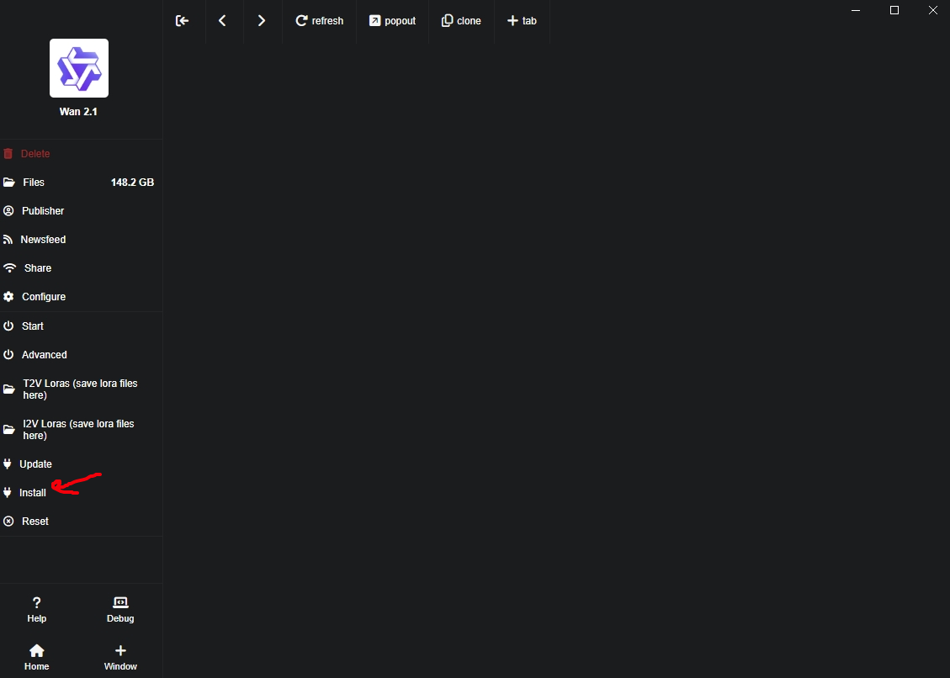Image resolution: width=950 pixels, height=678 pixels.
Task: Refresh the current view
Action: [x=319, y=21]
